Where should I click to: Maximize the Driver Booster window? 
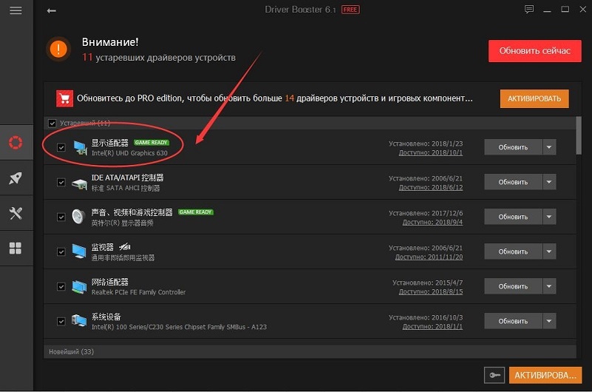565,10
